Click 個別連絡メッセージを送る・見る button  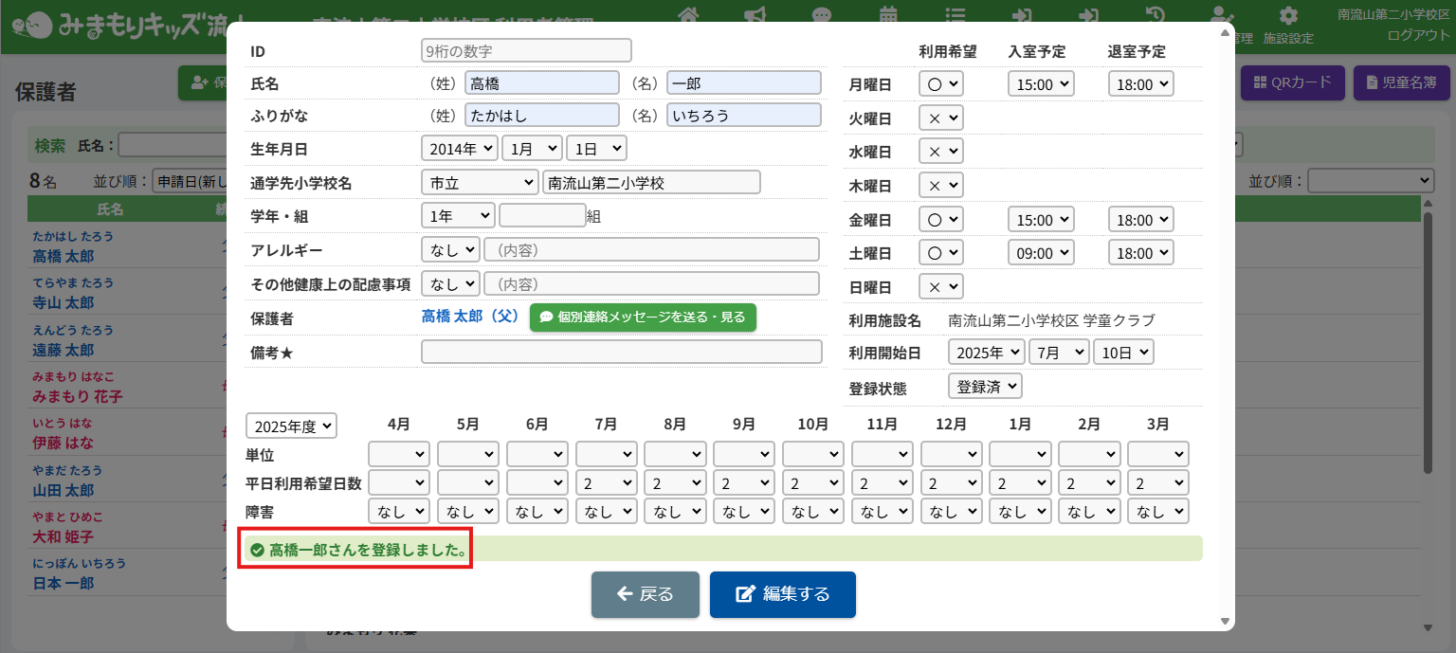pyautogui.click(x=643, y=317)
